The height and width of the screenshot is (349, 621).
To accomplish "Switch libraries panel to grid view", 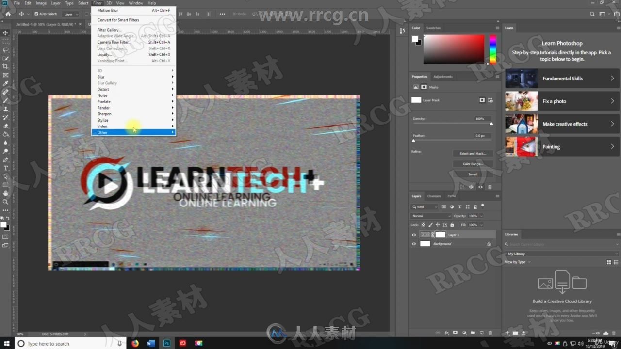I will [609, 262].
